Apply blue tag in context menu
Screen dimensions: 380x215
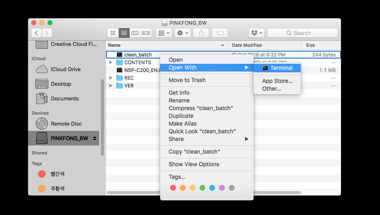point(212,188)
